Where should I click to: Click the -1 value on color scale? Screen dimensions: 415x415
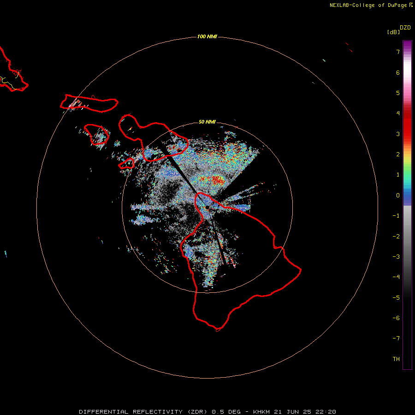(396, 216)
